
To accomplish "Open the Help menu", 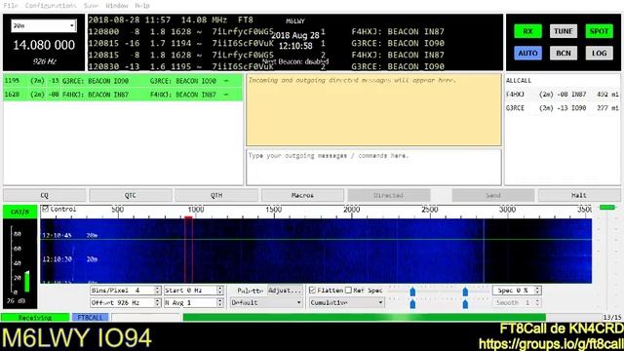I will pos(142,6).
